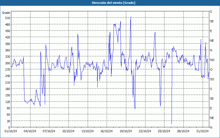
Task: Click the 420 y-axis tick label
Action: coord(7,38)
